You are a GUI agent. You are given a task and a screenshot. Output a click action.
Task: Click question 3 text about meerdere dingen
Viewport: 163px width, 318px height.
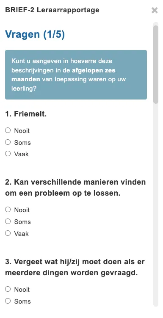(x=75, y=267)
